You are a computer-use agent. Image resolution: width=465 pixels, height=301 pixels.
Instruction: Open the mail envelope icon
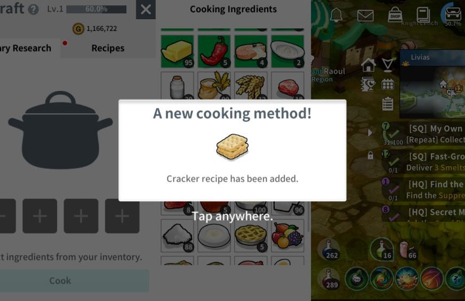click(365, 16)
